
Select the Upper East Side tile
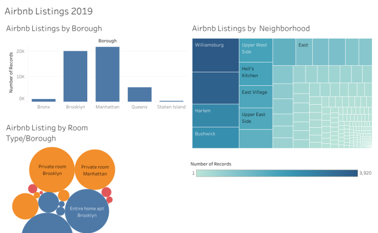click(255, 118)
